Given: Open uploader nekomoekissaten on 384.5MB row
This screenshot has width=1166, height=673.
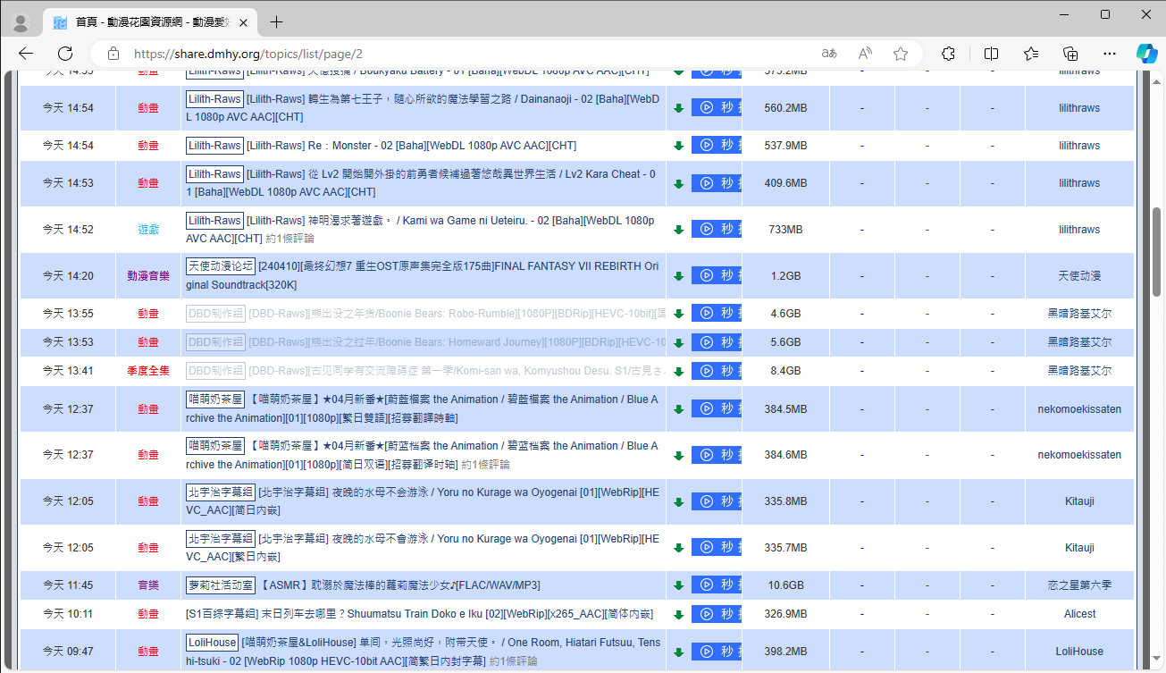Looking at the screenshot, I should pos(1079,409).
